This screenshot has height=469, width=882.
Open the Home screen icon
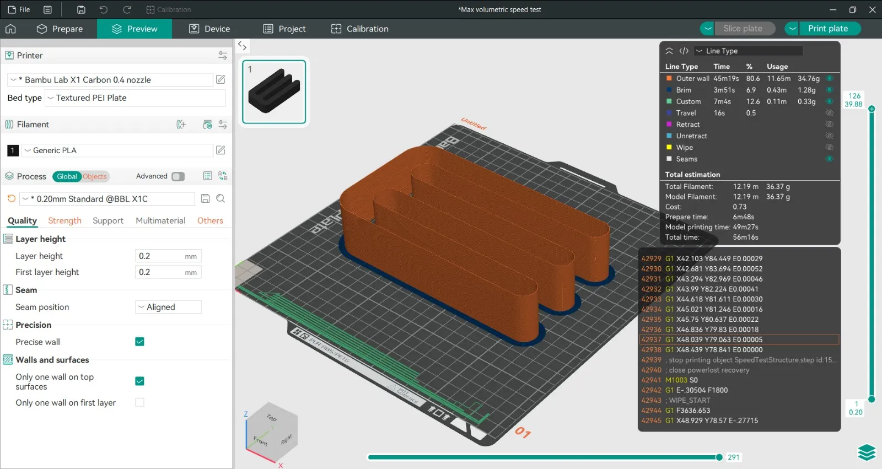pos(10,29)
